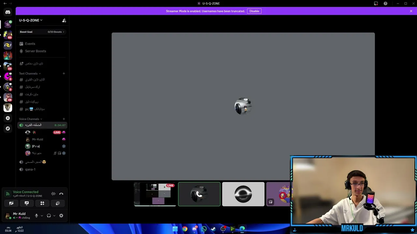Open OBS Studio from taskbar

223,229
